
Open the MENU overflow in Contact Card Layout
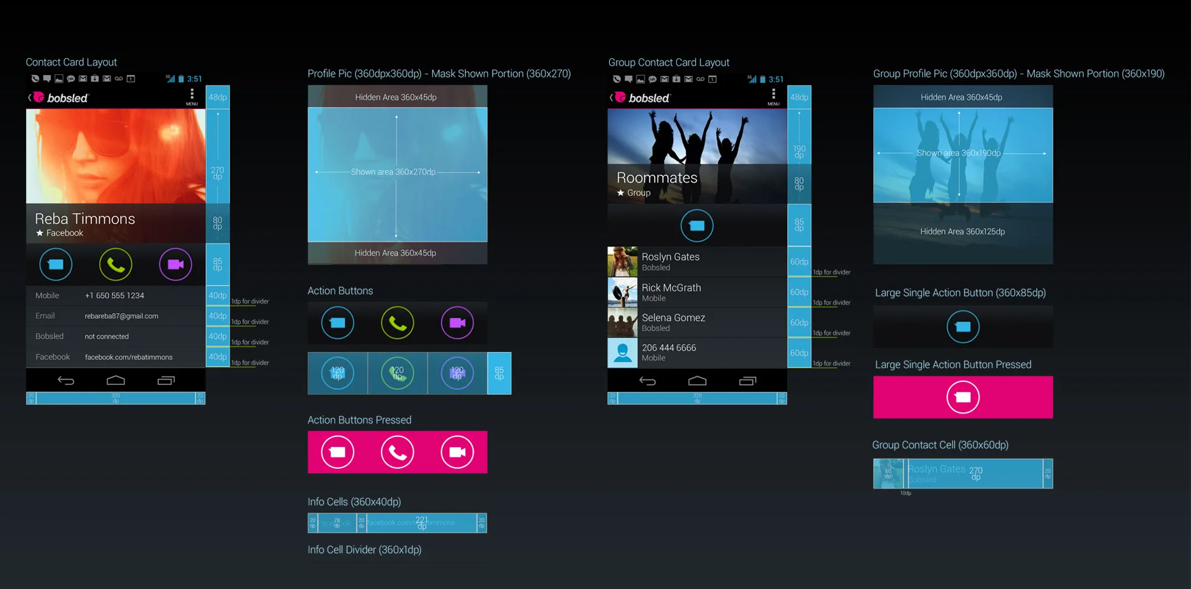pos(192,97)
